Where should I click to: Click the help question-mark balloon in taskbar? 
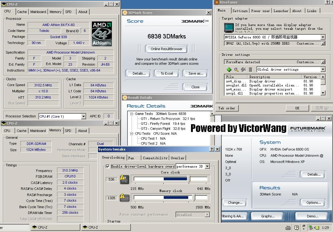tap(296, 228)
